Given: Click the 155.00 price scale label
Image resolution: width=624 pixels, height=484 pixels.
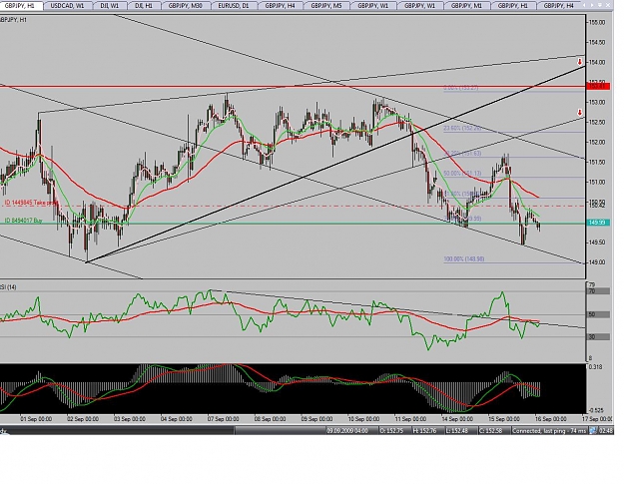Looking at the screenshot, I should (x=597, y=22).
